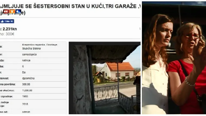
Task: Click the last renovation year 2018
Action: pos(25,104)
